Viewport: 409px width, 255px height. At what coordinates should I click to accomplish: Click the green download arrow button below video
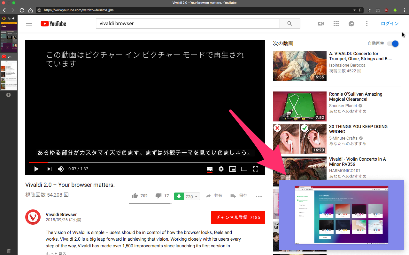coord(179,196)
